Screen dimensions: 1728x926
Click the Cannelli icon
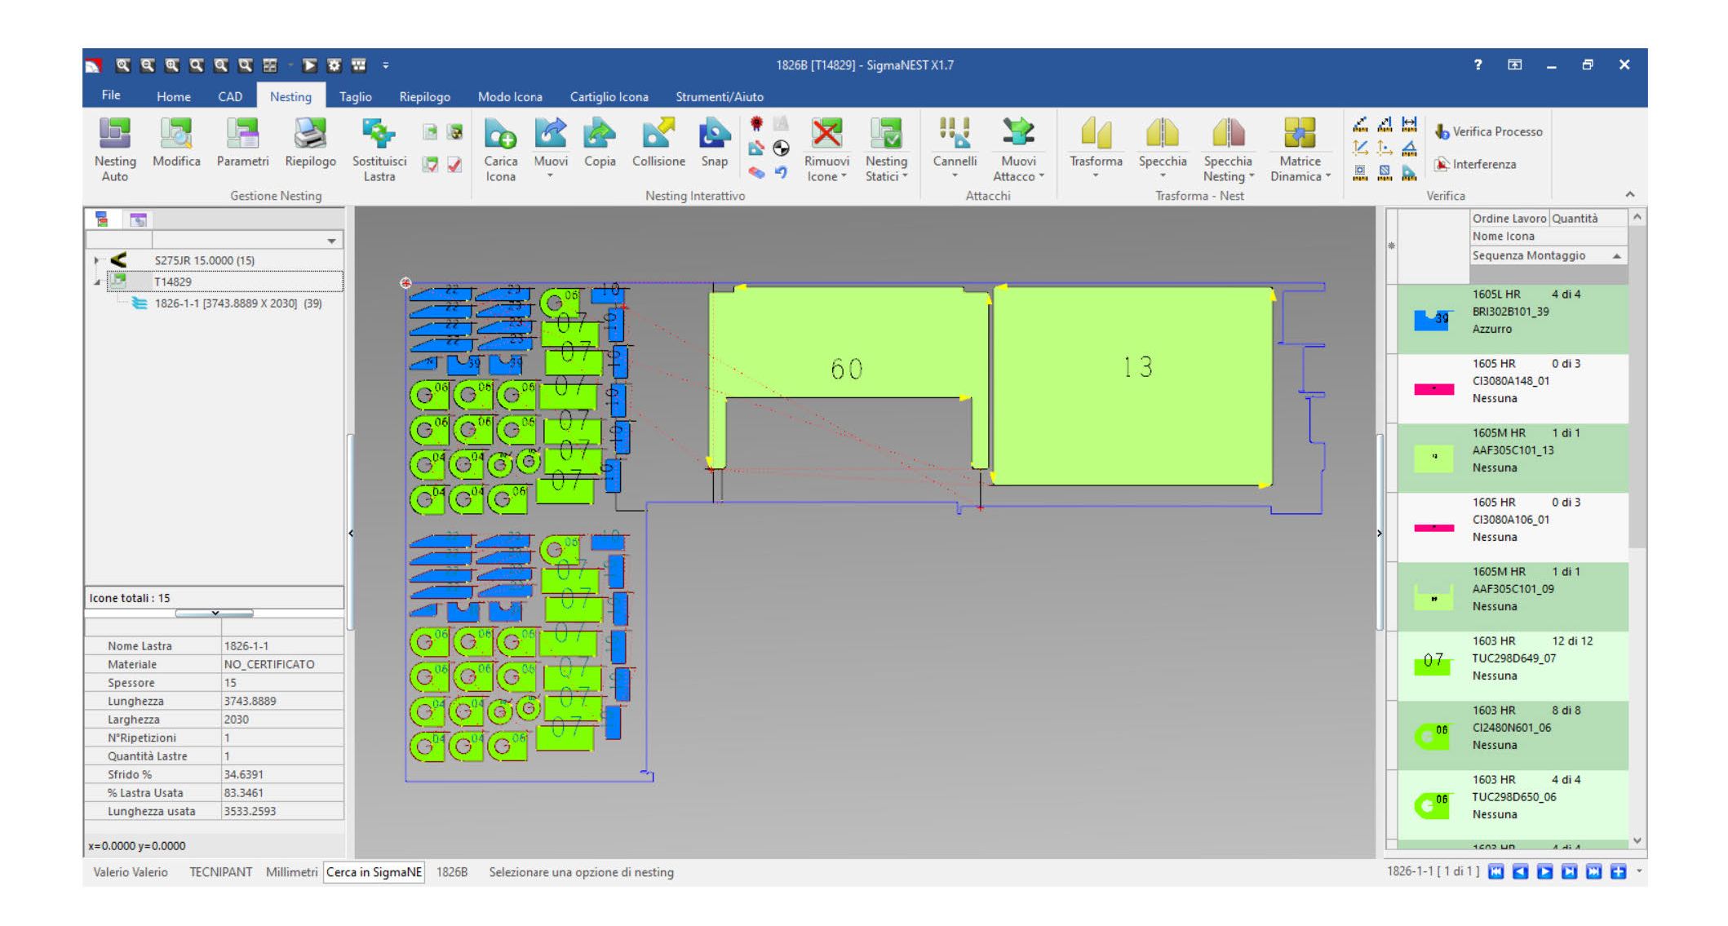(x=955, y=133)
